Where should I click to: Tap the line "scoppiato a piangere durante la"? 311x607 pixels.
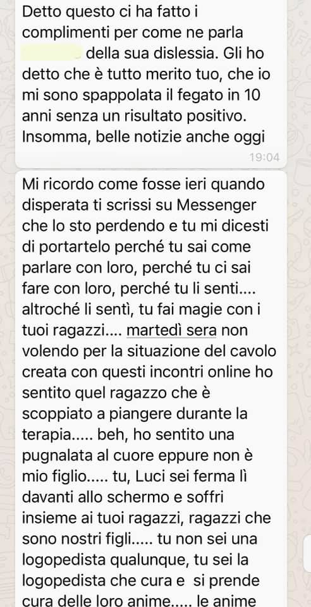[x=134, y=414]
